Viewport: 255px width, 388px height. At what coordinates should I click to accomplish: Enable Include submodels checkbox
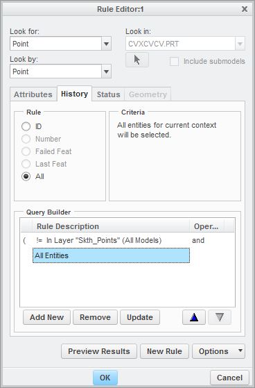coord(174,61)
